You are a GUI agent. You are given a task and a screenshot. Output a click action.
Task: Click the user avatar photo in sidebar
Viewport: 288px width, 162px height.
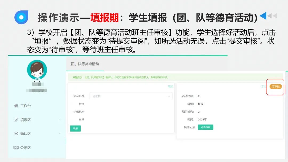click(x=37, y=70)
